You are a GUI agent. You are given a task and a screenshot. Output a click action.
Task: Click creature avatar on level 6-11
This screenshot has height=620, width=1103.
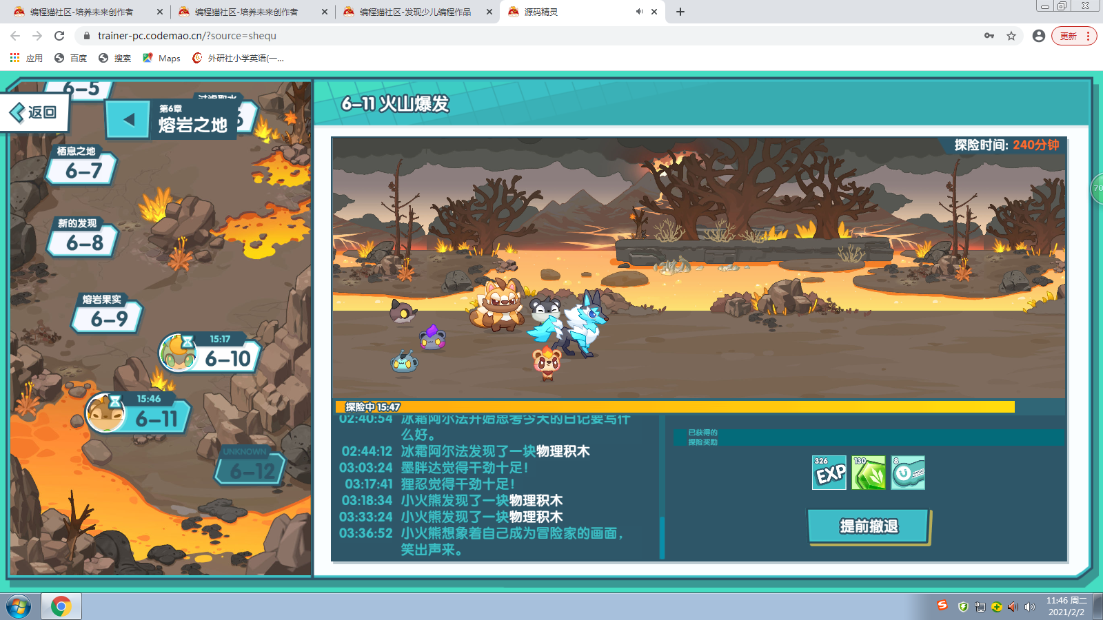(x=106, y=413)
